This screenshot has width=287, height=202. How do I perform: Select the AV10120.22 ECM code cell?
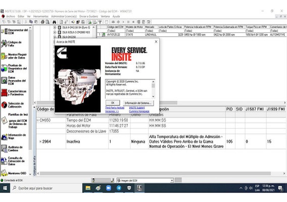coord(114,34)
